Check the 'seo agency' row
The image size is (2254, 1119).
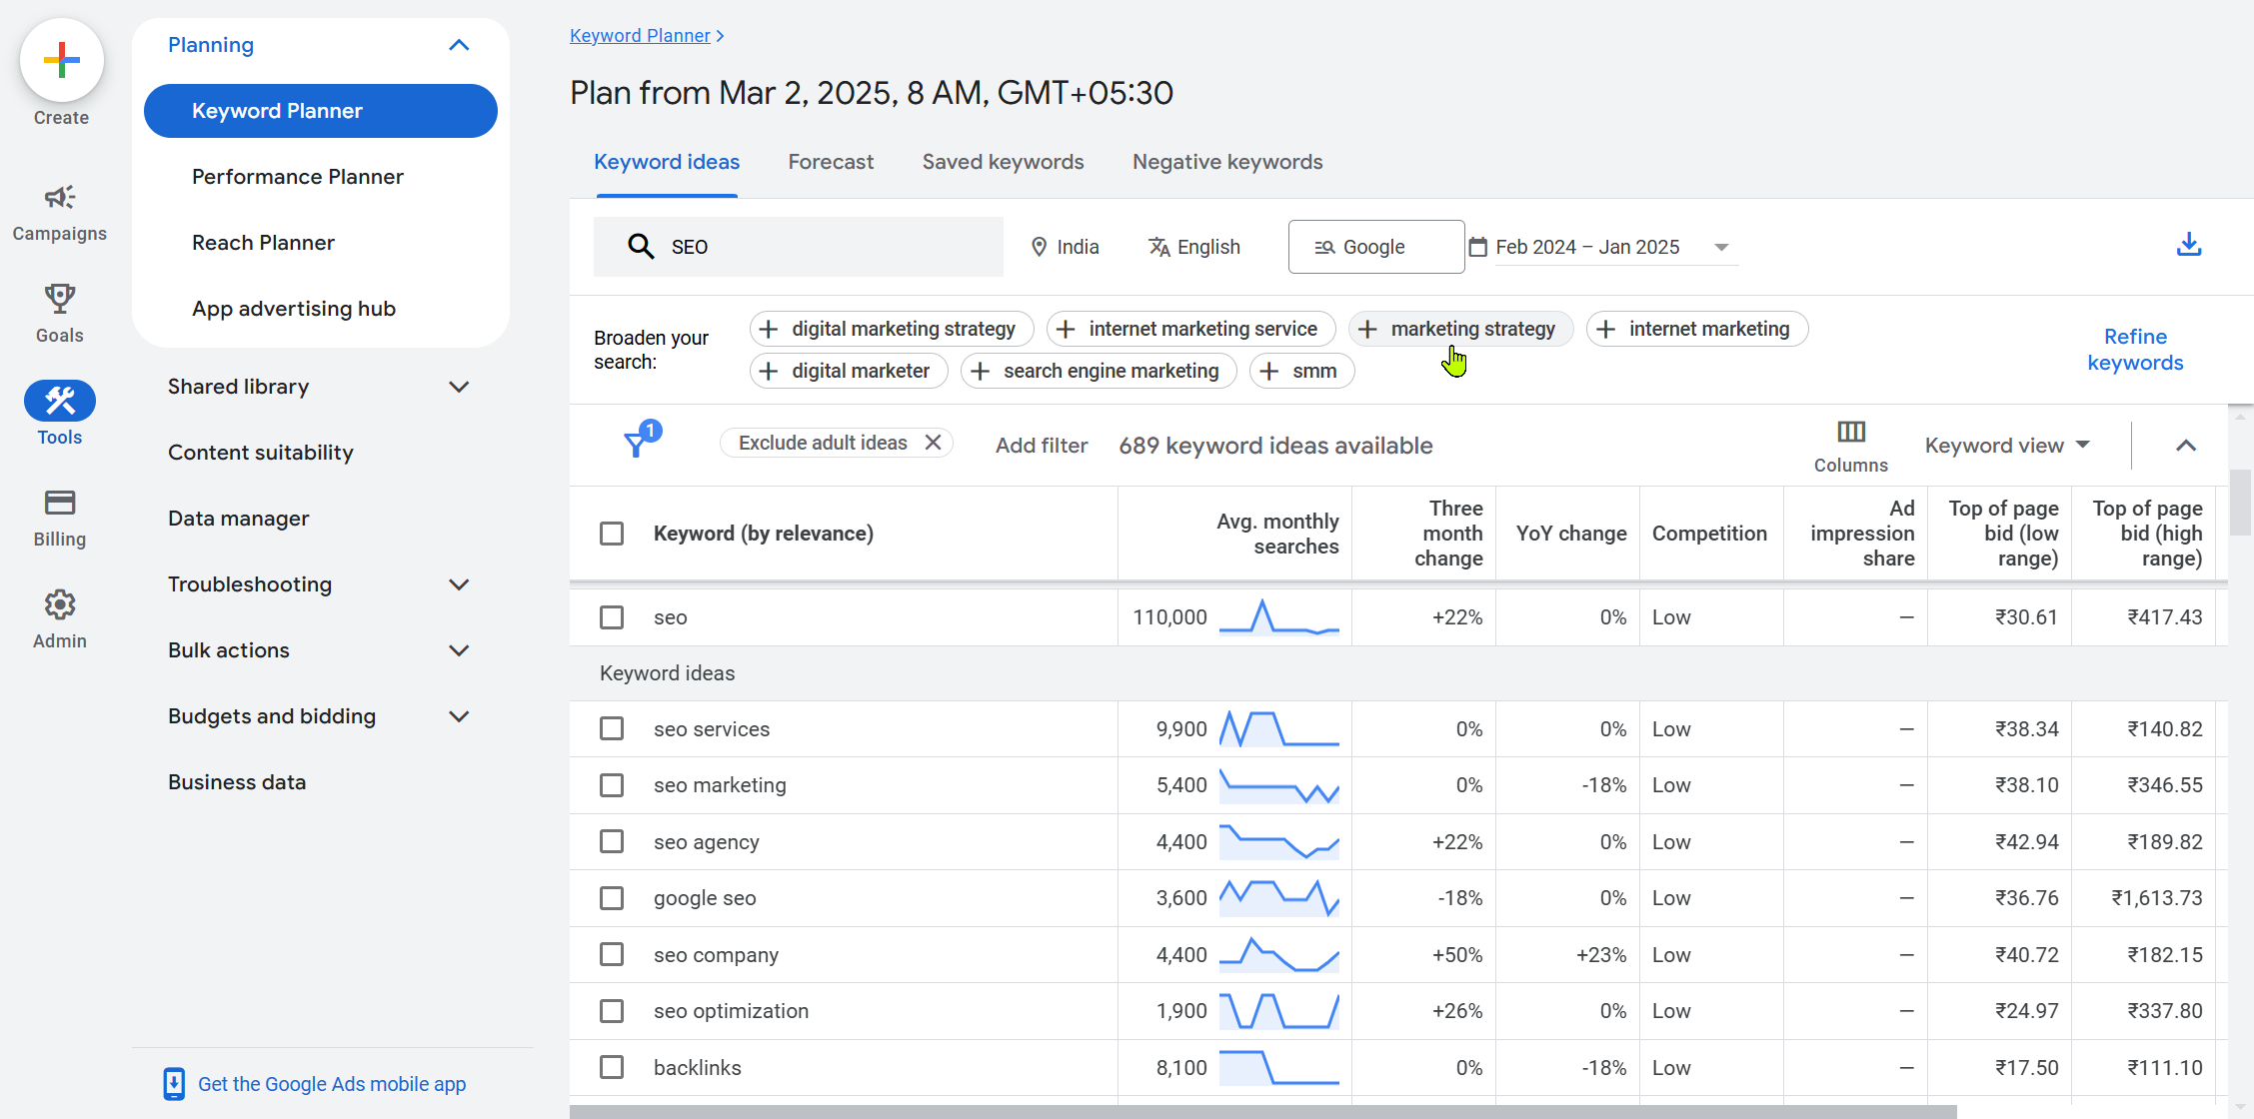click(612, 842)
